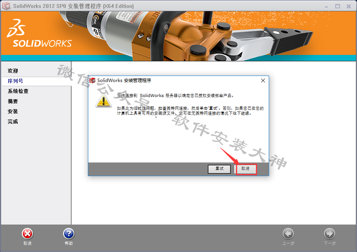Click the Retry (重试) button in the dialog

[x=219, y=169]
